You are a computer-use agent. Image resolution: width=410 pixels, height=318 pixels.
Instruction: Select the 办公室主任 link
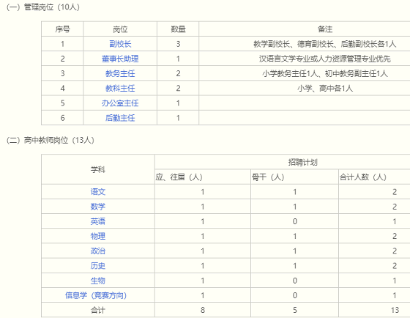click(120, 103)
